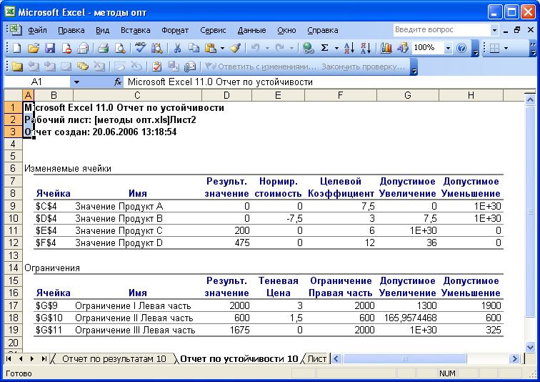The width and height of the screenshot is (540, 382).
Task: Click 'Ответить с изменениями...' button
Action: click(x=261, y=67)
